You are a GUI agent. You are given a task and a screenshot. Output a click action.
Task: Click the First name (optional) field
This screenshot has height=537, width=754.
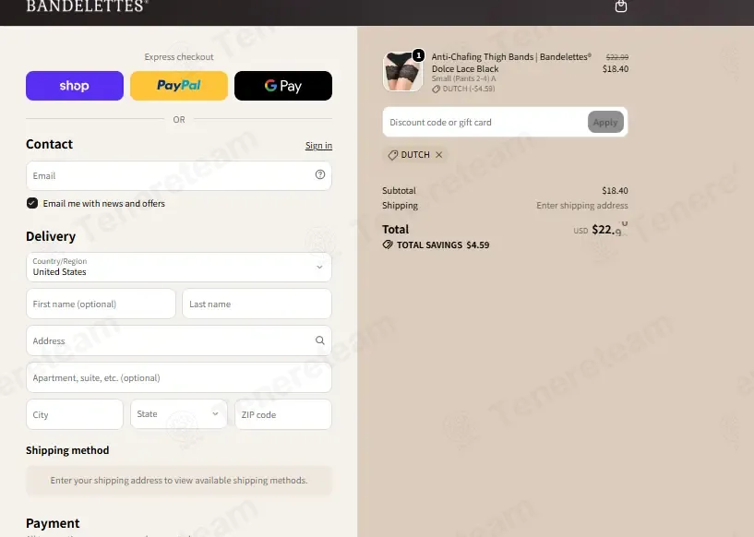pyautogui.click(x=101, y=304)
